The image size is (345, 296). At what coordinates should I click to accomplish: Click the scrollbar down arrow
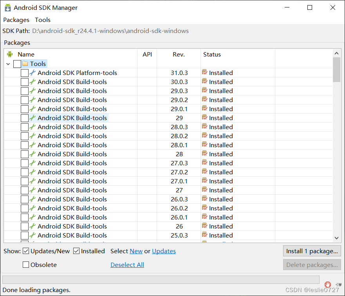(x=336, y=238)
